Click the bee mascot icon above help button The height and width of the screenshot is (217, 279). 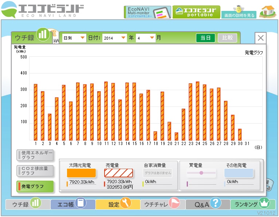[239, 9]
